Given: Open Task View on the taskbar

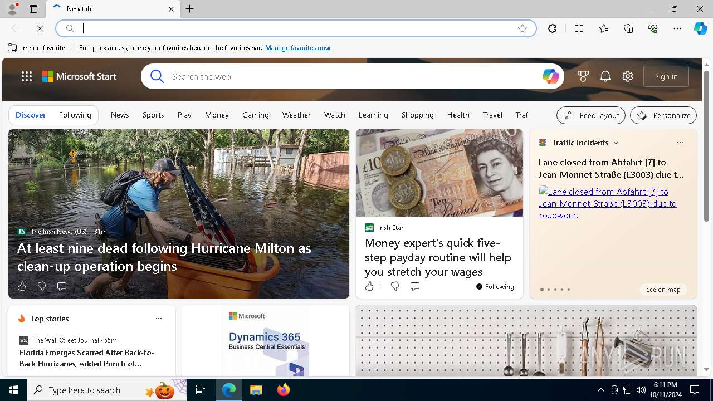Looking at the screenshot, I should tap(201, 390).
